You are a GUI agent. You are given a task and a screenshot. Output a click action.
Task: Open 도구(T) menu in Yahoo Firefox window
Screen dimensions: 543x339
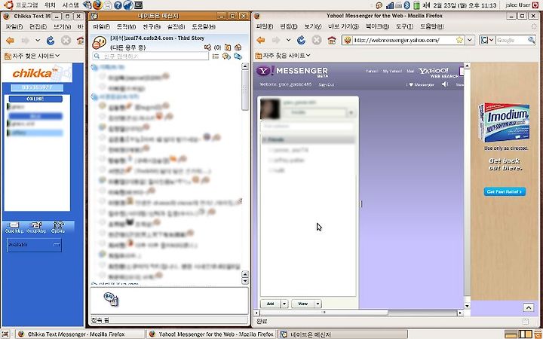click(404, 26)
